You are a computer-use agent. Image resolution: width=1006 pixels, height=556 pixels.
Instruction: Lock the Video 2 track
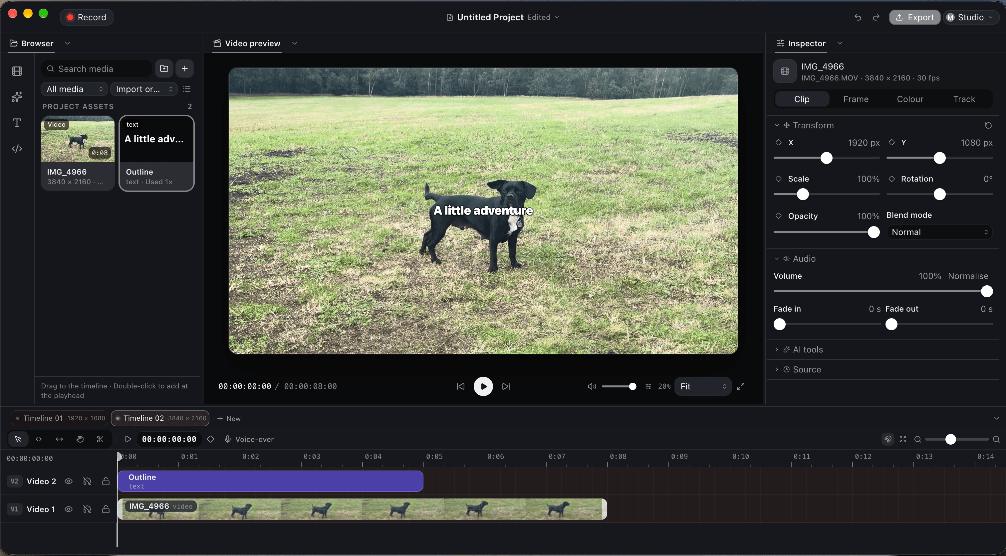click(x=106, y=482)
